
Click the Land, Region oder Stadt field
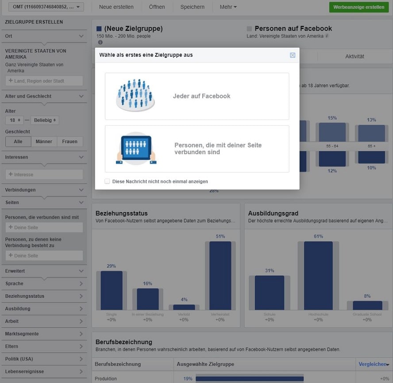coord(44,81)
